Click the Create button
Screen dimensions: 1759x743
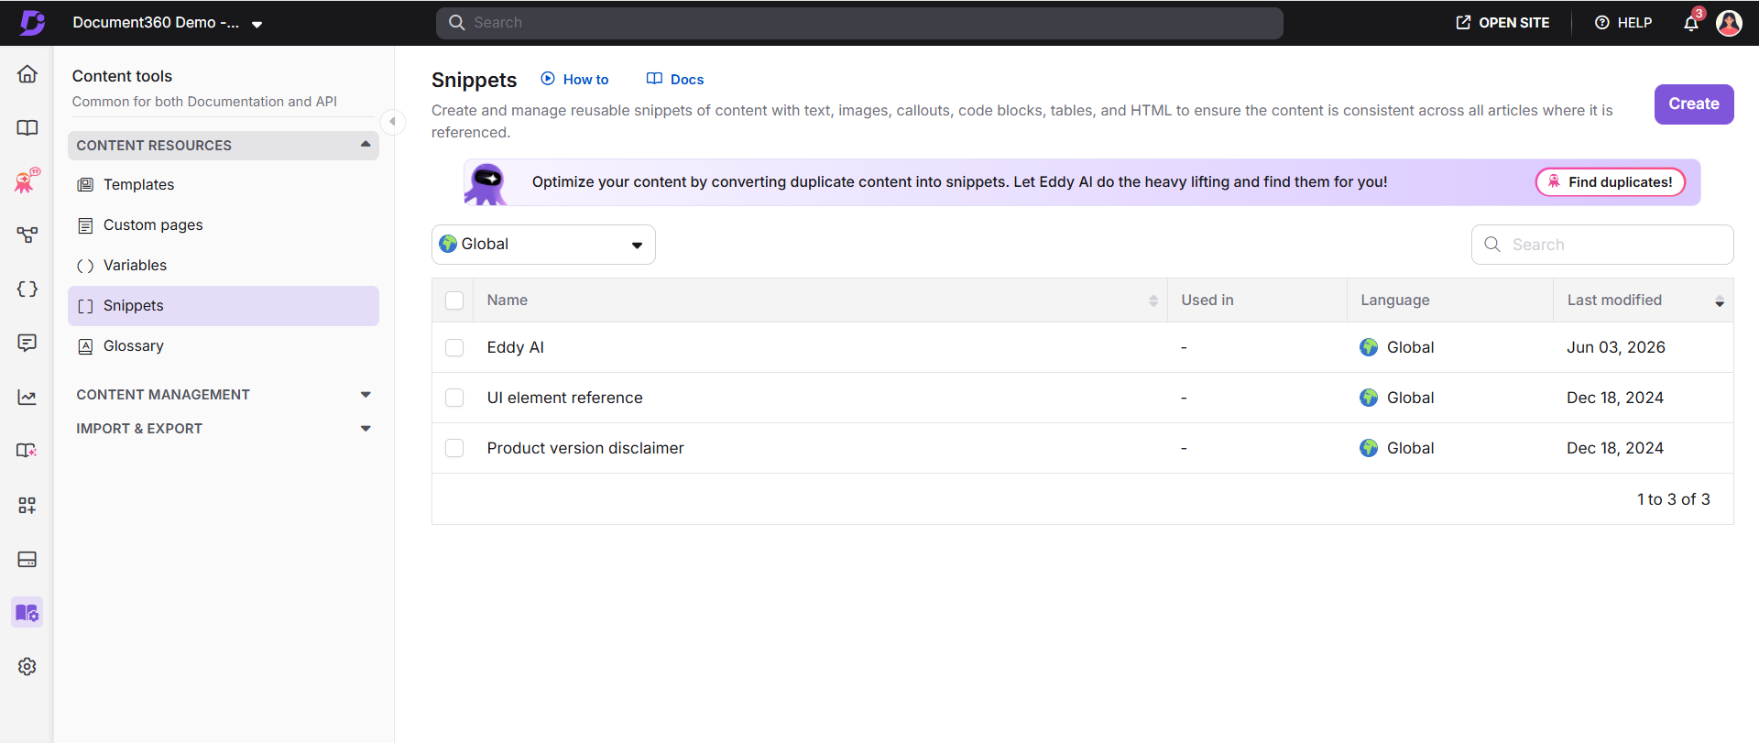click(1693, 104)
